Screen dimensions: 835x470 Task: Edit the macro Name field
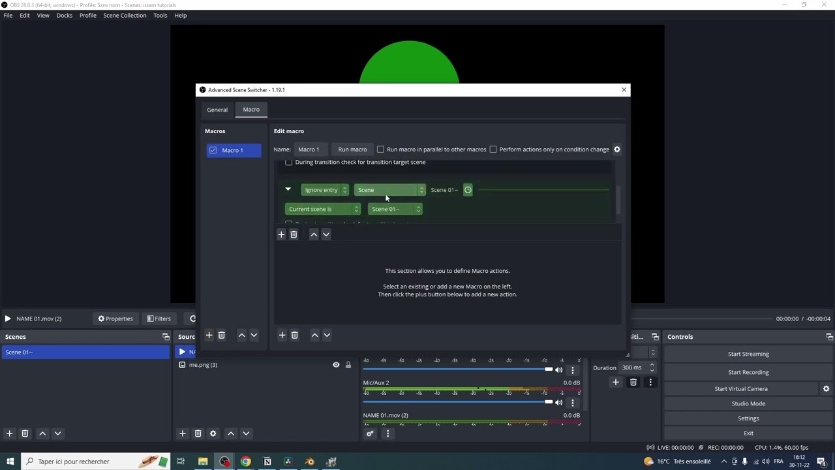click(309, 149)
